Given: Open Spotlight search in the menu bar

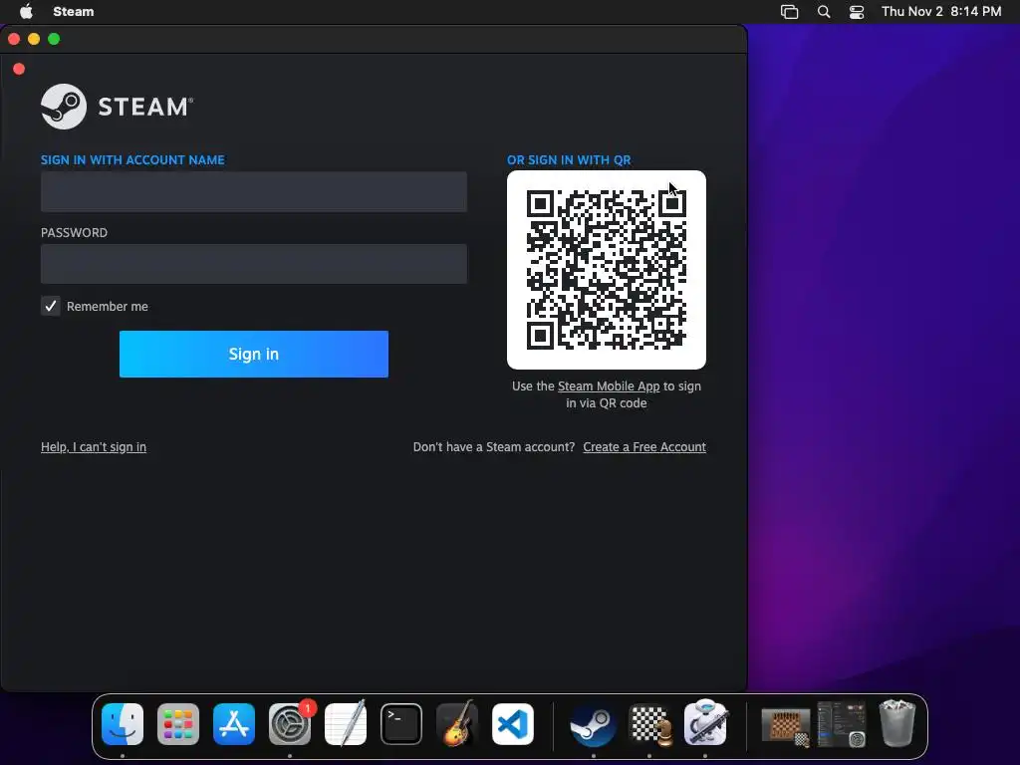Looking at the screenshot, I should click(824, 12).
